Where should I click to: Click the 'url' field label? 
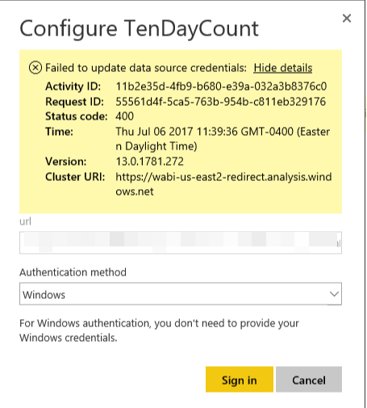pos(25,221)
